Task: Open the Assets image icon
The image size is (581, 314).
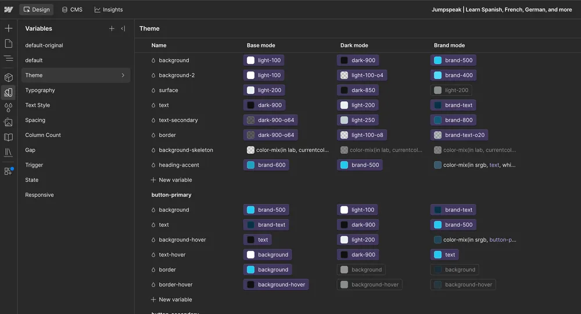Action: 9,122
